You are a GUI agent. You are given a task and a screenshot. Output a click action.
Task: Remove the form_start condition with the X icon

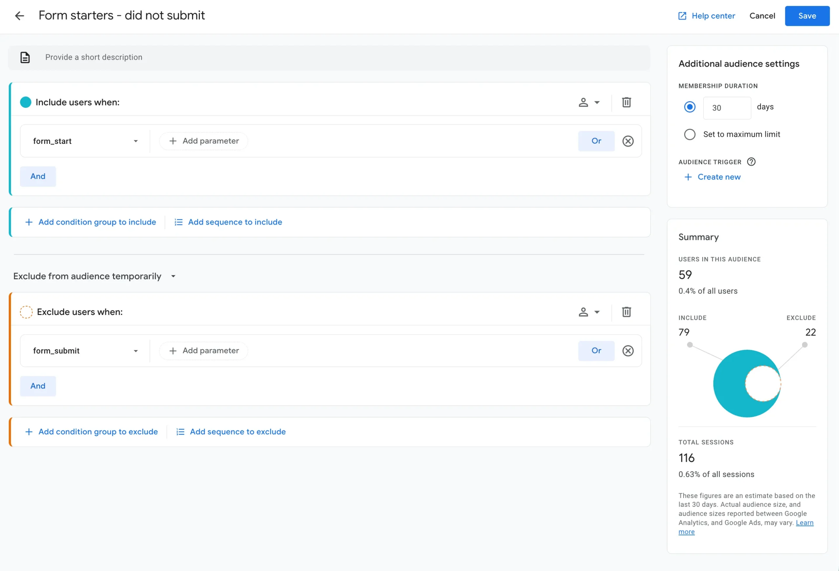click(x=628, y=141)
